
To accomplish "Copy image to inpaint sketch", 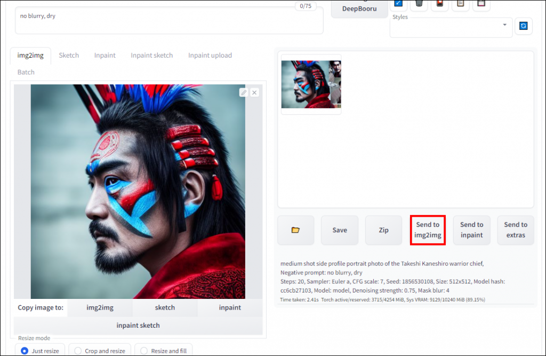I will [138, 325].
